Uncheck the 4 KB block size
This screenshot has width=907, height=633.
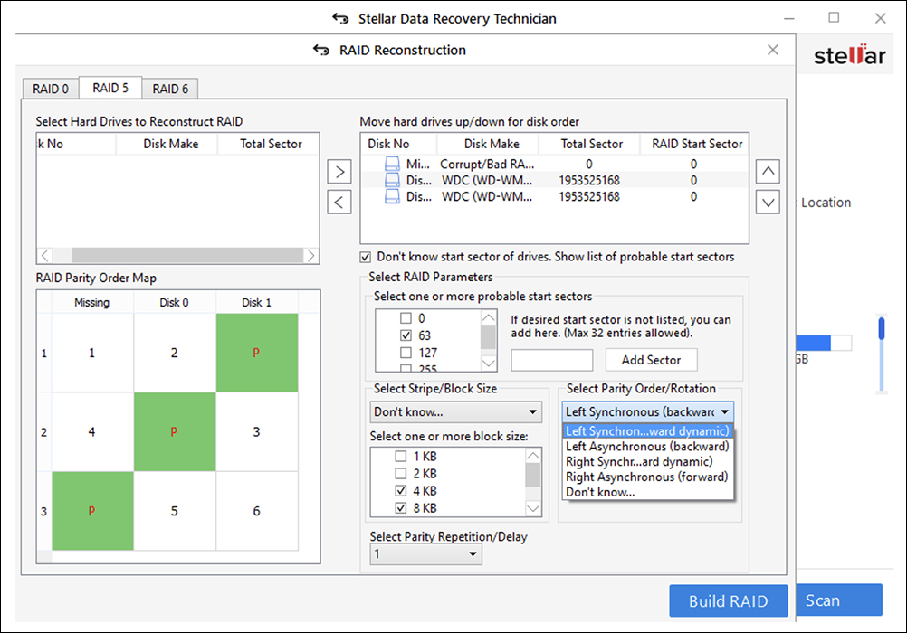click(x=400, y=491)
